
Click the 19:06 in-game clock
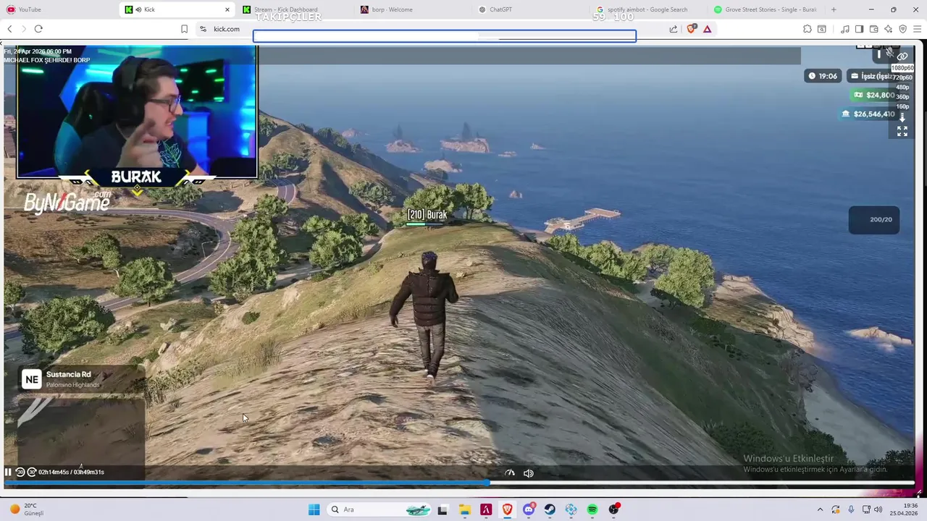pos(823,76)
